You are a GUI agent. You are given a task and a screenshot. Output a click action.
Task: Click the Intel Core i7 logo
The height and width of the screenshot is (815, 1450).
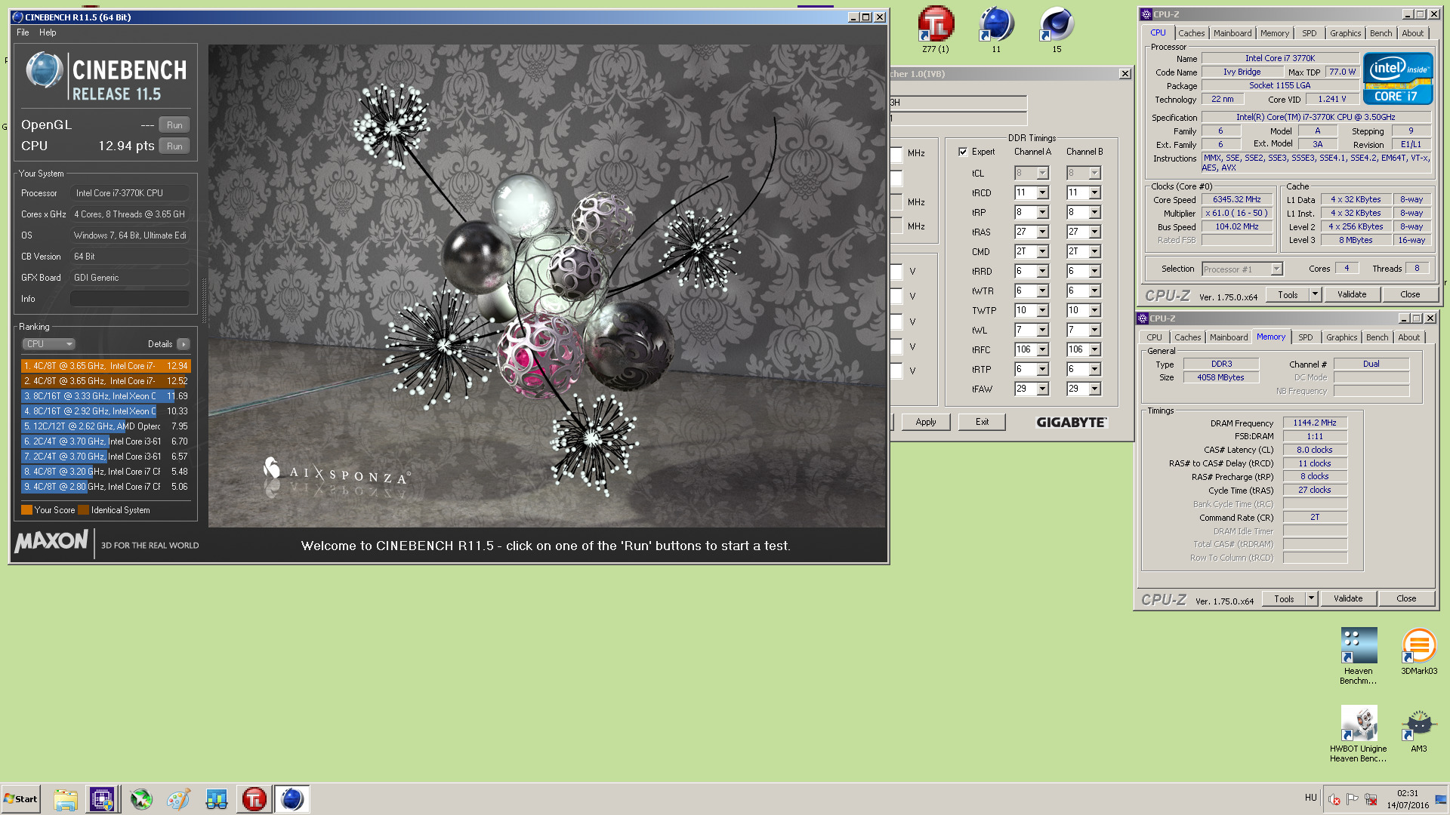(x=1398, y=78)
